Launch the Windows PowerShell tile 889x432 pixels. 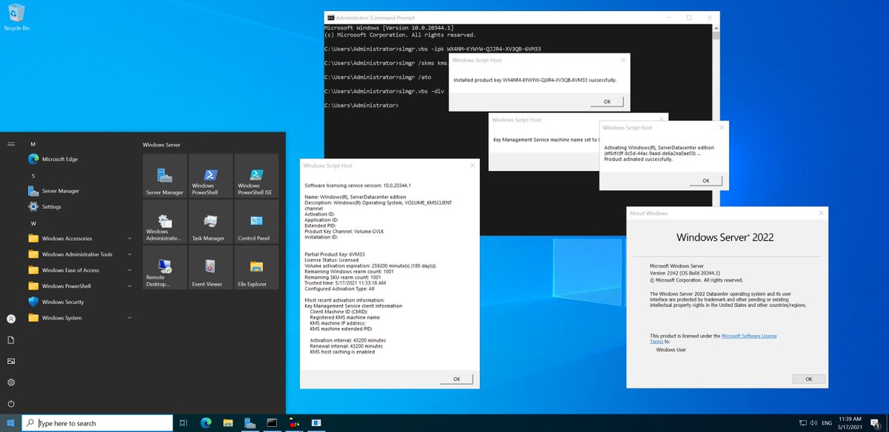tap(210, 176)
